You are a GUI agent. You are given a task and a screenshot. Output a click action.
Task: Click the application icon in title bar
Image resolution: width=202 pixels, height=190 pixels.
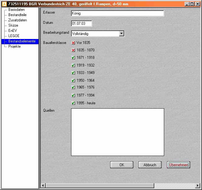point(4,4)
